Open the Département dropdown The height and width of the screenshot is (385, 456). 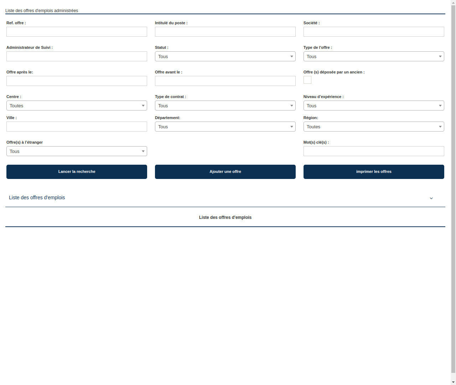225,127
